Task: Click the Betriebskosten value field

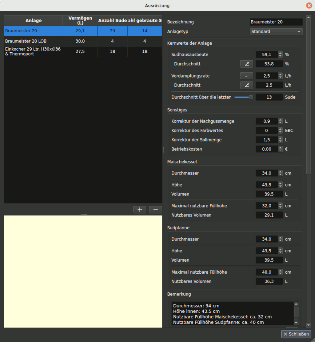Action: pyautogui.click(x=266, y=149)
